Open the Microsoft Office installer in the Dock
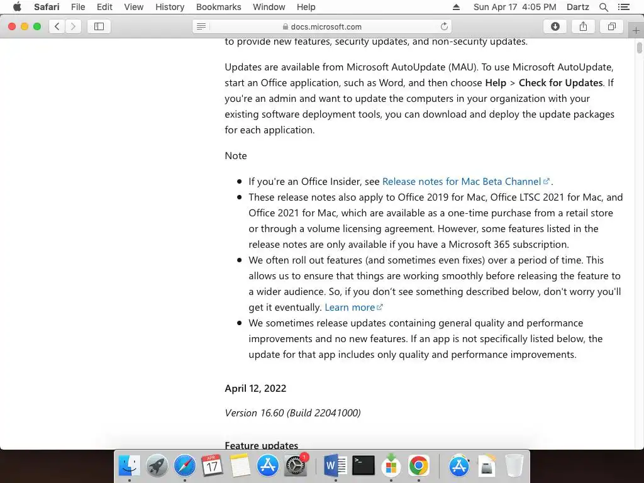This screenshot has height=483, width=644. pos(391,465)
